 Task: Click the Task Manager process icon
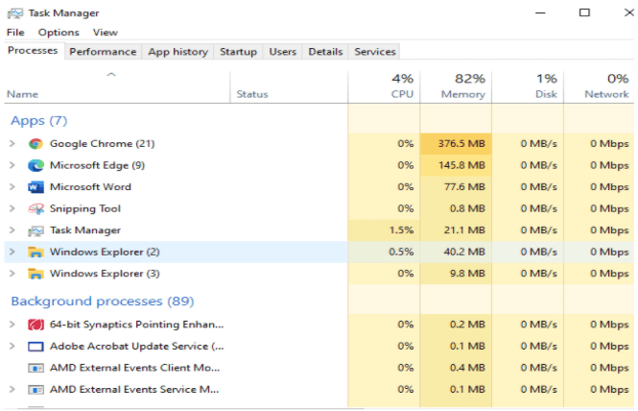click(x=35, y=230)
